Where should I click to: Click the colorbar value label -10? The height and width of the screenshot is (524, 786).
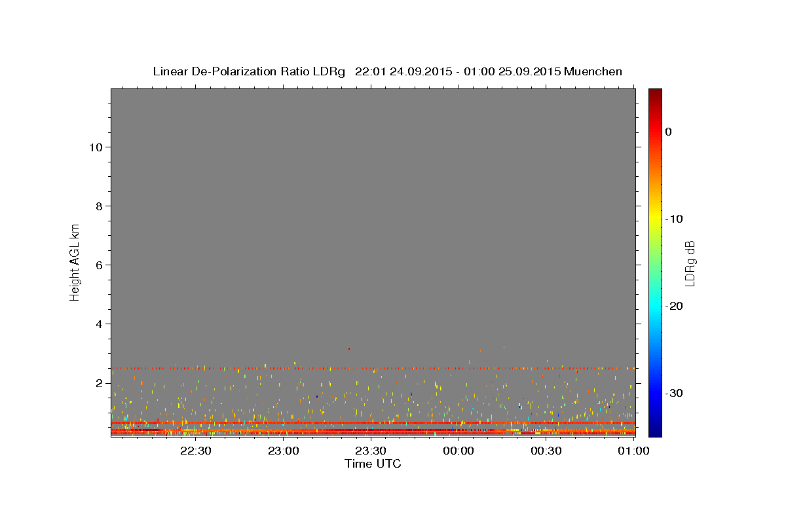(674, 219)
